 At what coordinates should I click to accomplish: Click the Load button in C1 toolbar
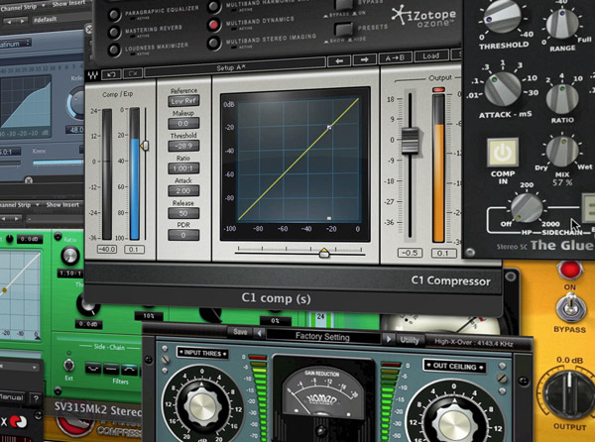(431, 56)
